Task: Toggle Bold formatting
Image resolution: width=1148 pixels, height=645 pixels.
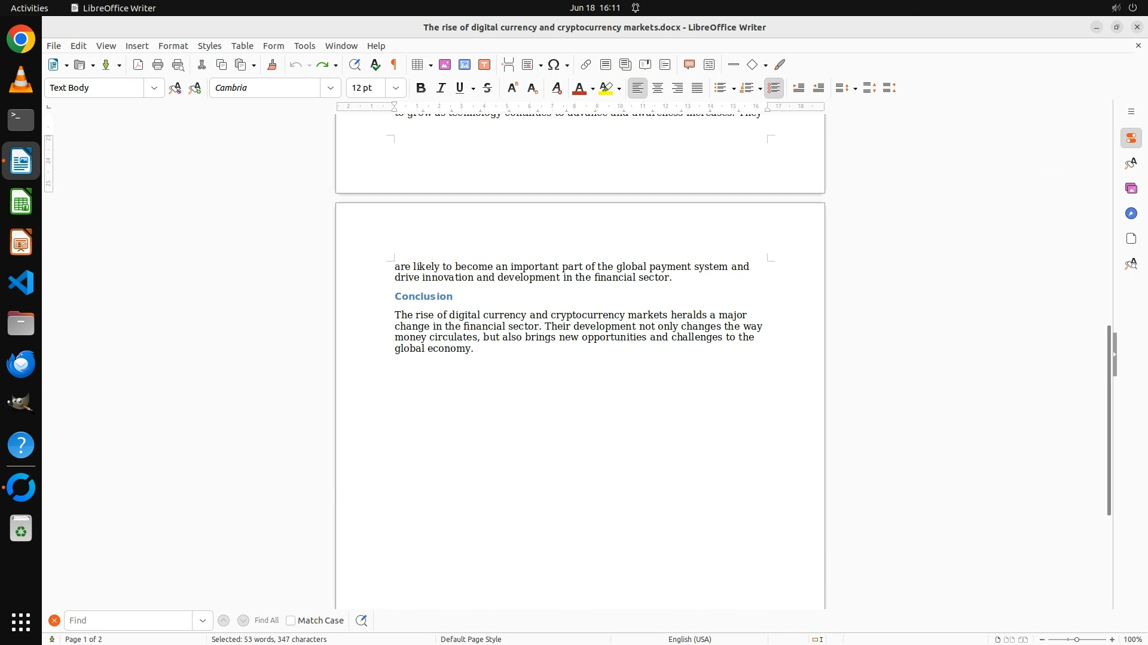Action: (x=421, y=88)
